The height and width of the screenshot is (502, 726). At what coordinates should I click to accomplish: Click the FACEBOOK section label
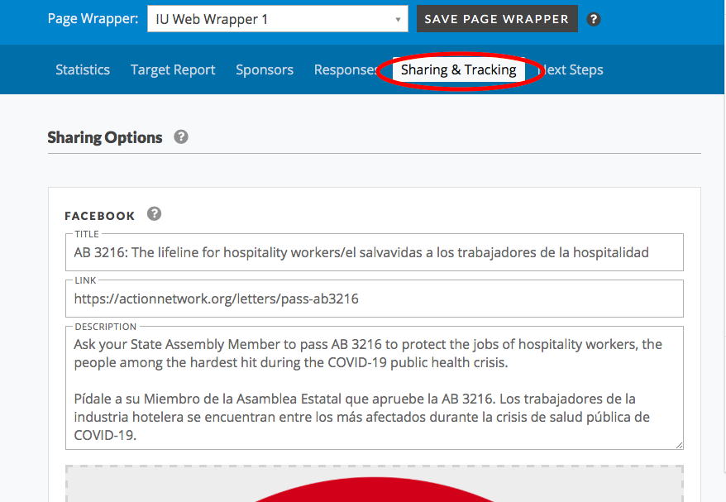pos(100,216)
